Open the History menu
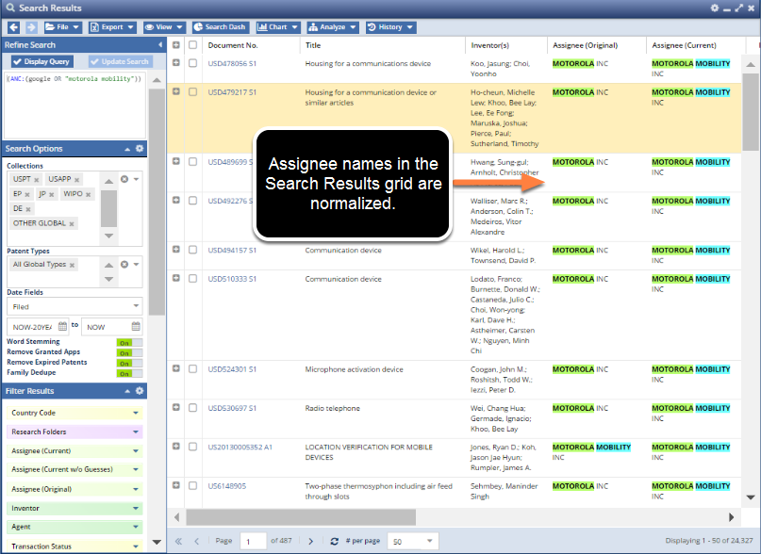Screen dimensions: 761x554 tap(390, 27)
